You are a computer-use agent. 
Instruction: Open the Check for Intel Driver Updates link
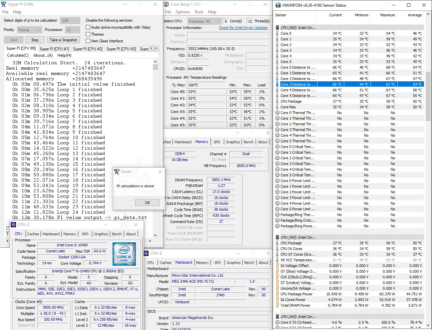click(x=243, y=28)
